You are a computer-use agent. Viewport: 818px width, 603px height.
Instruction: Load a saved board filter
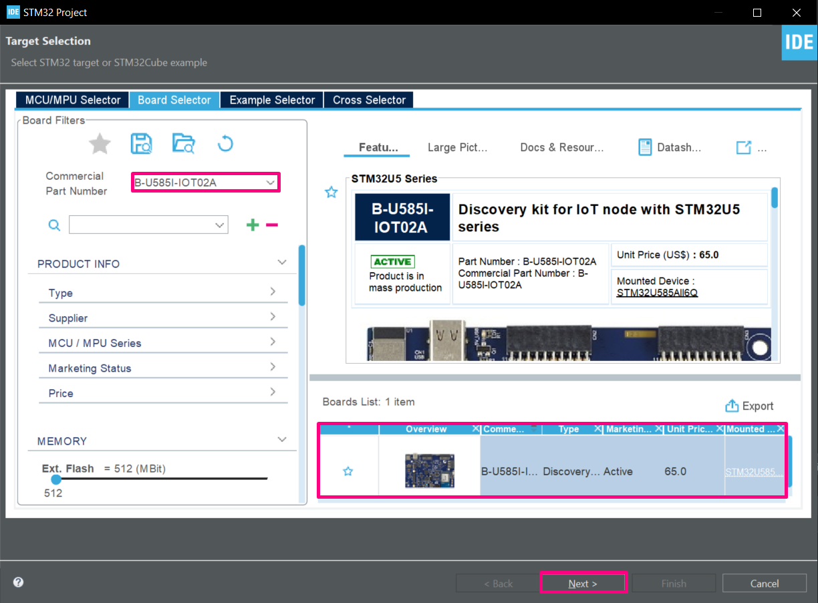tap(183, 143)
